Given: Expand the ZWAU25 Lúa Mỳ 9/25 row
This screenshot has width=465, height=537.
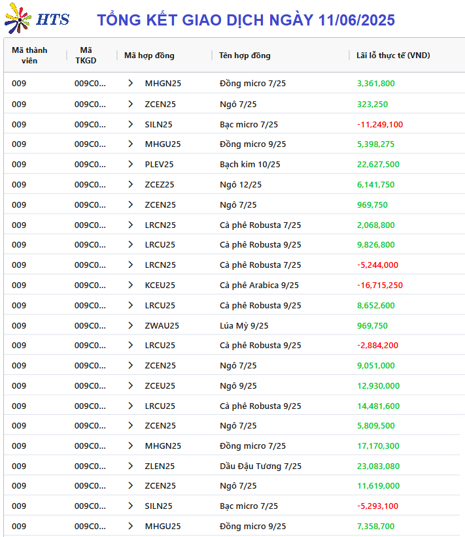Looking at the screenshot, I should coord(130,325).
